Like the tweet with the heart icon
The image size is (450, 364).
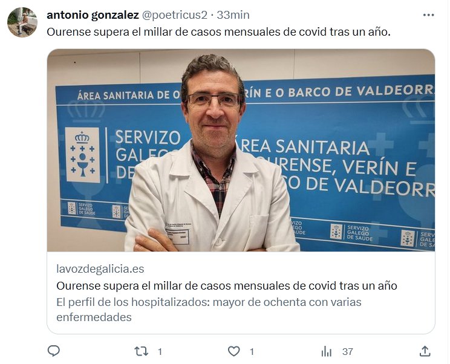(x=233, y=351)
